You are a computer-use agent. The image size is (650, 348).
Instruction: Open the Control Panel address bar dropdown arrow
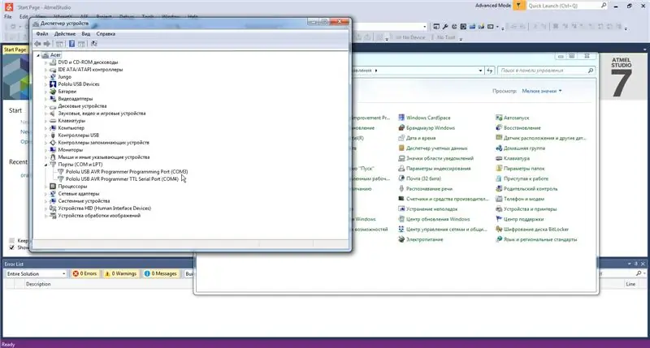click(480, 71)
